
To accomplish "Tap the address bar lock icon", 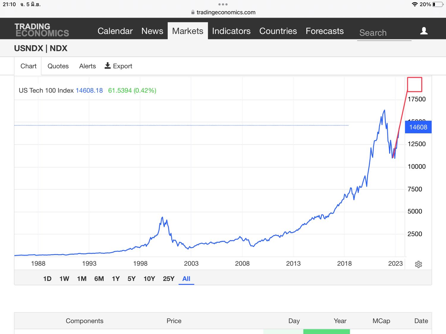I will (x=193, y=12).
